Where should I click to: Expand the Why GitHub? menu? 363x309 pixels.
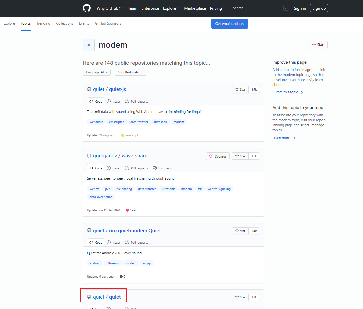[x=110, y=8]
